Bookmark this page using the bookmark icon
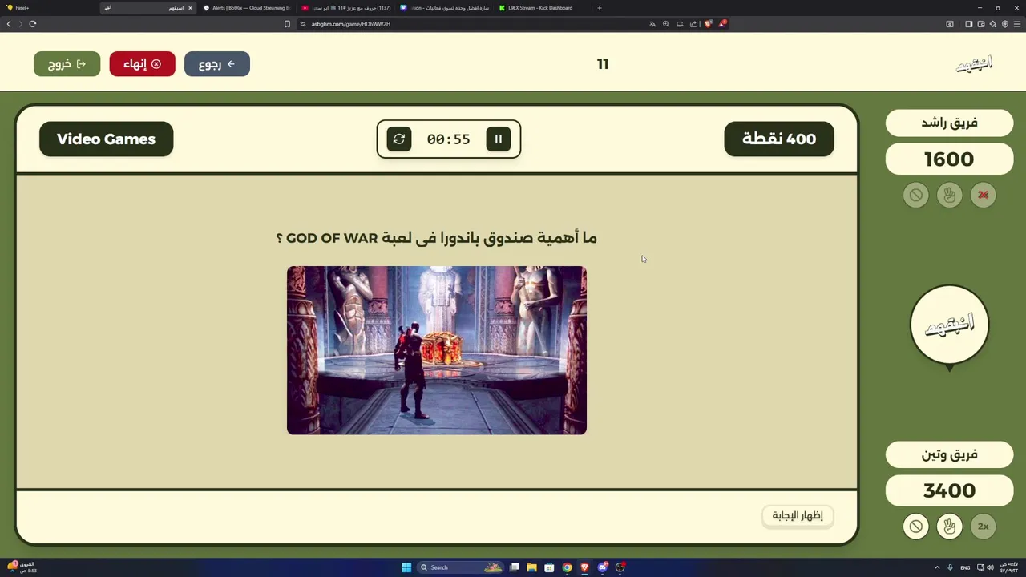This screenshot has width=1026, height=577. point(287,24)
